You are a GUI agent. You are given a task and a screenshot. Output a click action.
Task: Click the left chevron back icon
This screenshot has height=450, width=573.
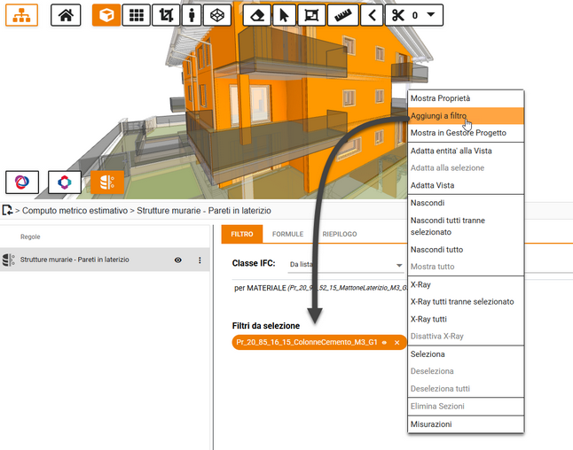click(x=372, y=15)
